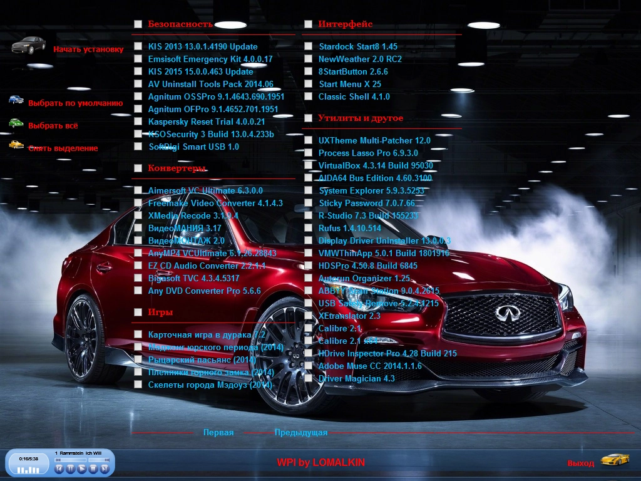
Task: Adjust the music volume slider
Action: pos(99,460)
